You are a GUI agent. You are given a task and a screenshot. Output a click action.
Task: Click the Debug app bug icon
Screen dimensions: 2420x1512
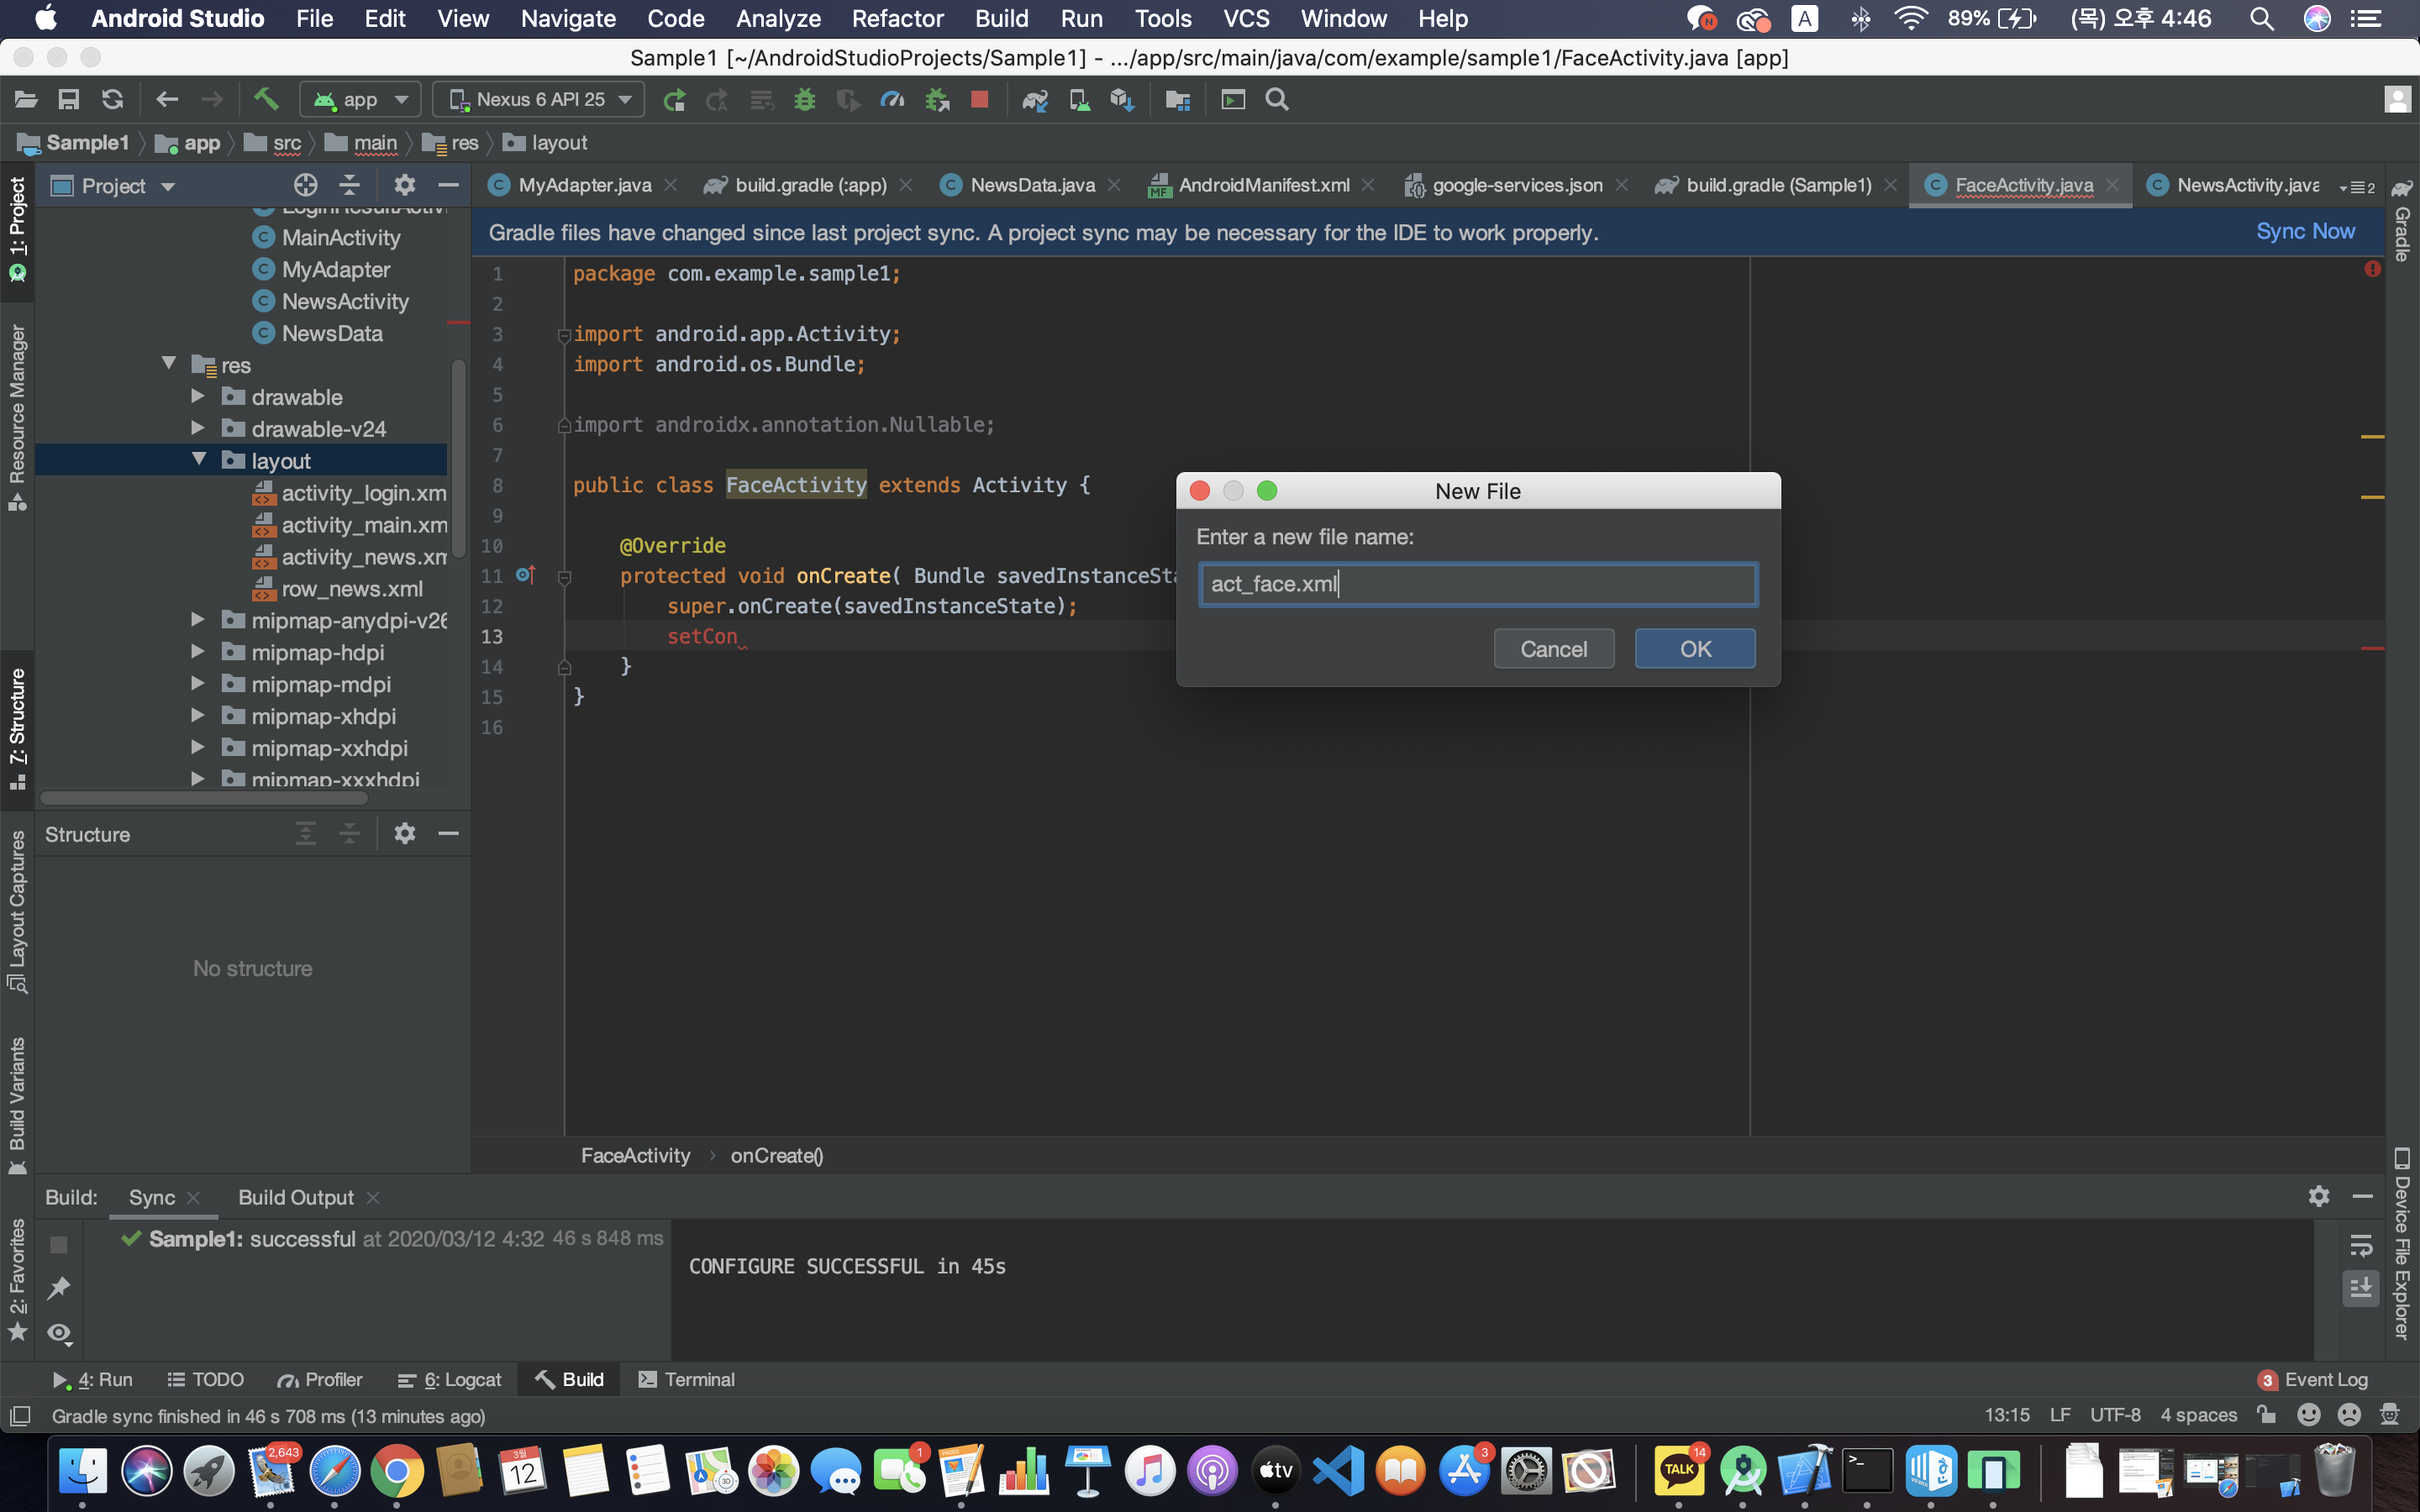[805, 99]
